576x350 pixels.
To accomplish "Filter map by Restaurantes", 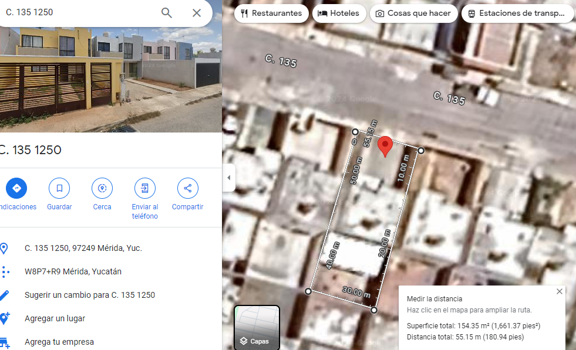I will (x=271, y=13).
